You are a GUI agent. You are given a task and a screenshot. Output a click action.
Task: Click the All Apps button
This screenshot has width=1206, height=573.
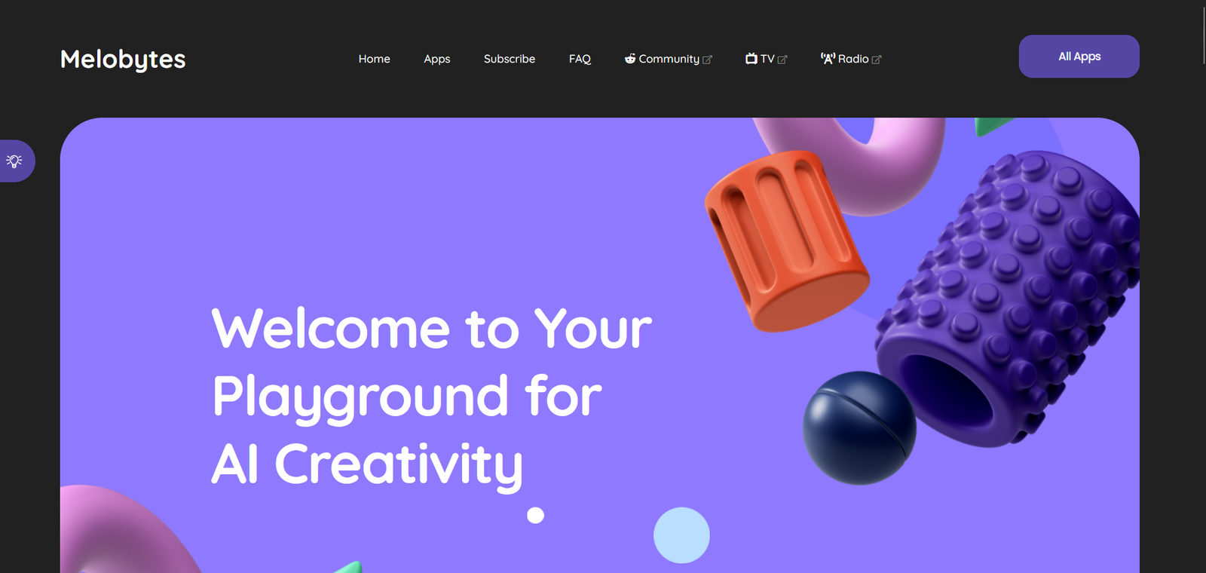(x=1079, y=57)
